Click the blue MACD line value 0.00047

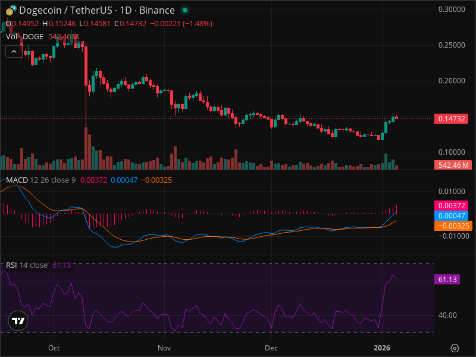(x=451, y=215)
